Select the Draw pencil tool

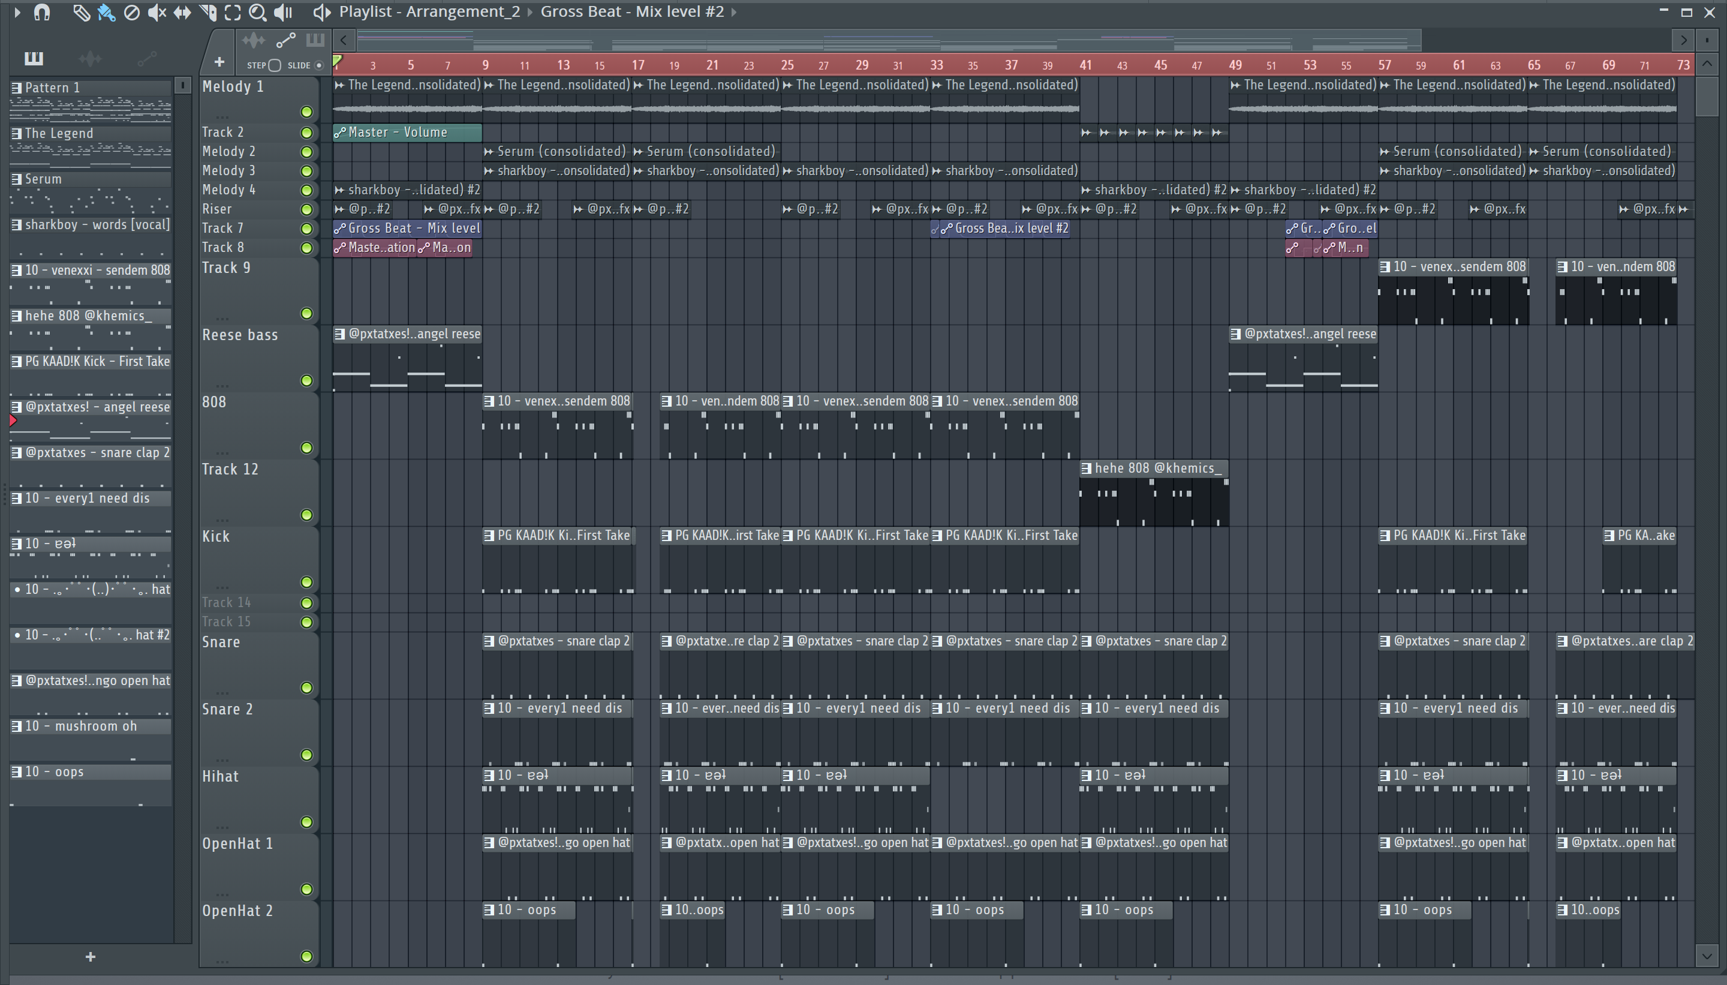[x=80, y=12]
